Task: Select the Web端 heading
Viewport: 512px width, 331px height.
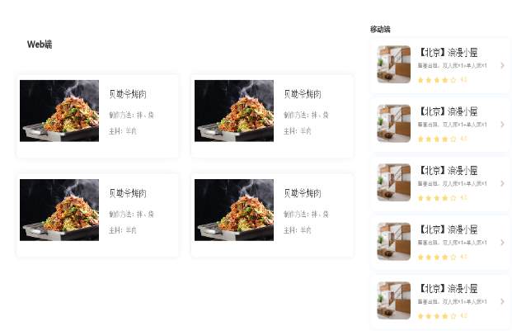Action: click(x=40, y=45)
